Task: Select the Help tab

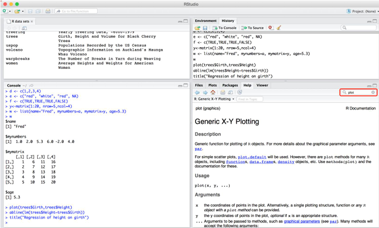Action: [x=247, y=85]
